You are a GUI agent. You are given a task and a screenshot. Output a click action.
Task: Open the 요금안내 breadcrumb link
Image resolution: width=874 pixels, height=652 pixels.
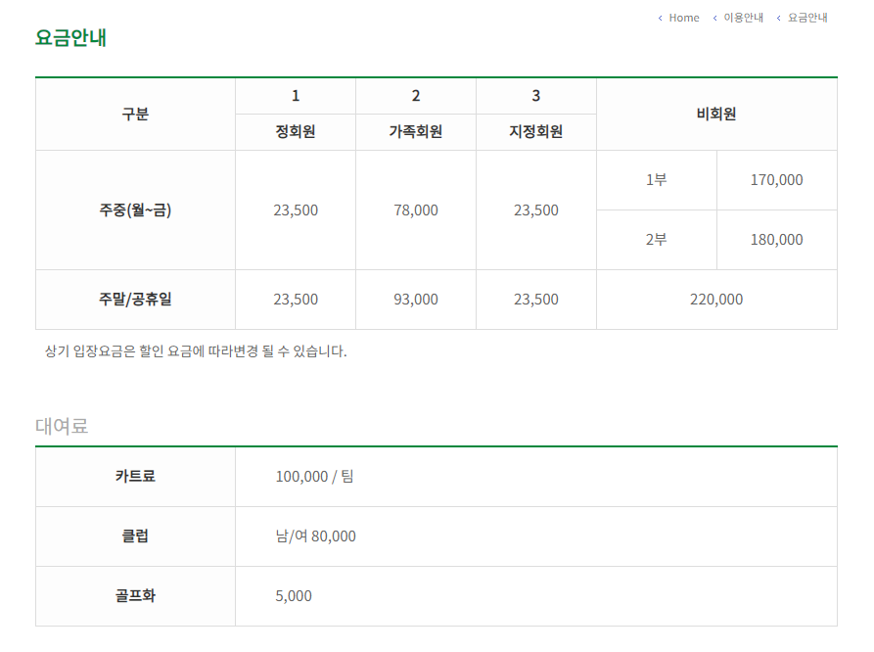pos(807,18)
